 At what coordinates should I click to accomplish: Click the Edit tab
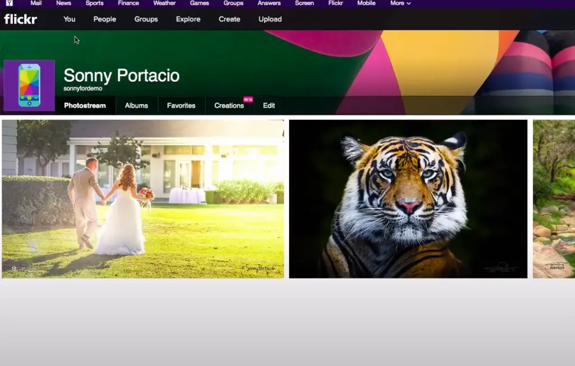point(269,105)
